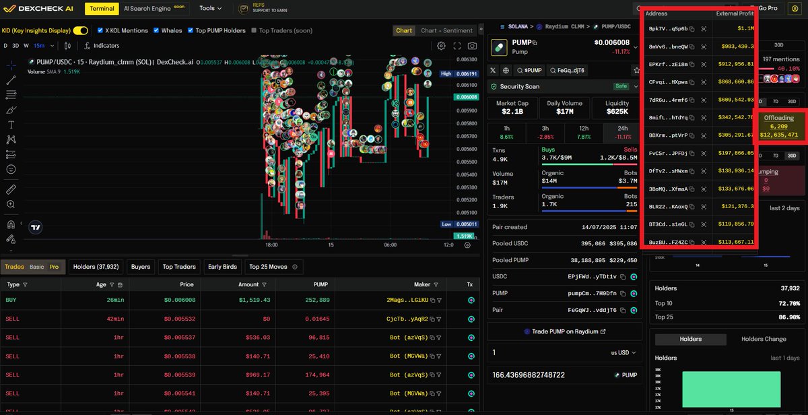The height and width of the screenshot is (415, 808).
Task: Click the Buys versus Sells ratio bar
Action: click(589, 163)
